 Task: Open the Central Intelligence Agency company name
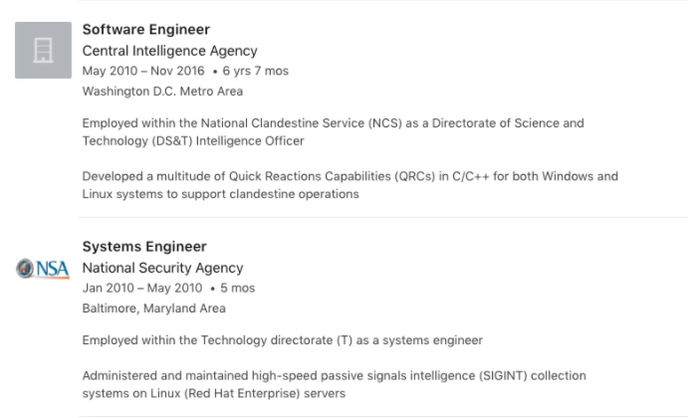(x=170, y=51)
